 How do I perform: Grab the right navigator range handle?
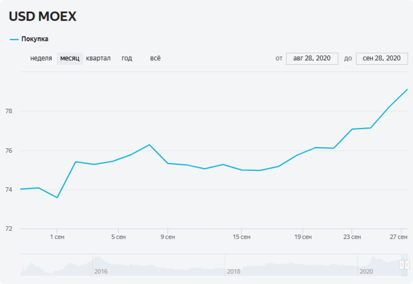pyautogui.click(x=407, y=265)
